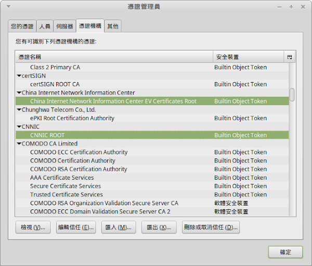This screenshot has height=266, width=312.
Task: Select the CNNIC ROOT certificate
Action: pyautogui.click(x=152, y=135)
